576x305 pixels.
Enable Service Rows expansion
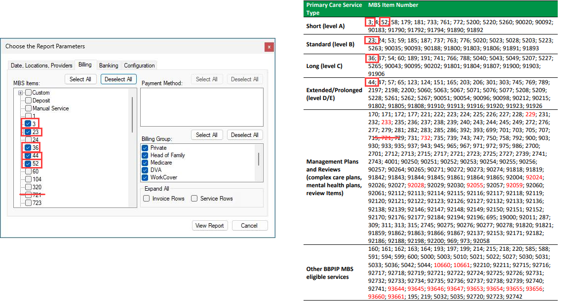click(x=194, y=199)
